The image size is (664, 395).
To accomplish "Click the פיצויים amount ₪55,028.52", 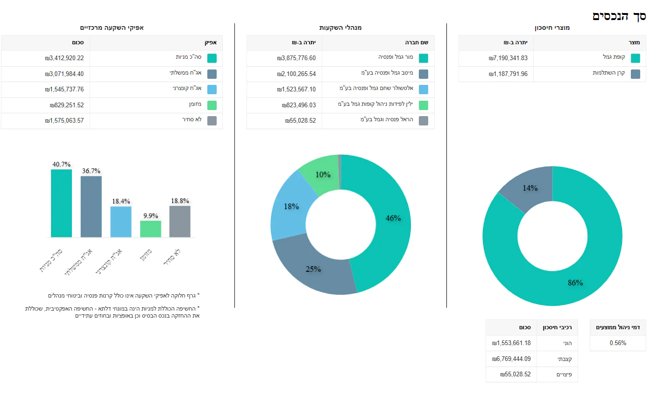I will tap(516, 374).
